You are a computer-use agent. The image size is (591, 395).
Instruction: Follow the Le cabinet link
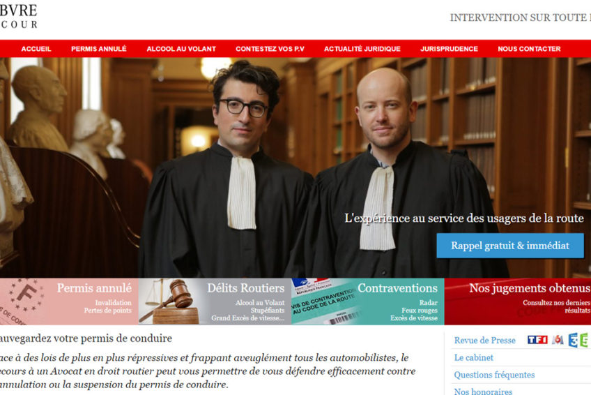click(x=474, y=357)
